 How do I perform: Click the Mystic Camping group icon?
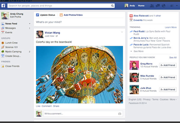click(3, 52)
